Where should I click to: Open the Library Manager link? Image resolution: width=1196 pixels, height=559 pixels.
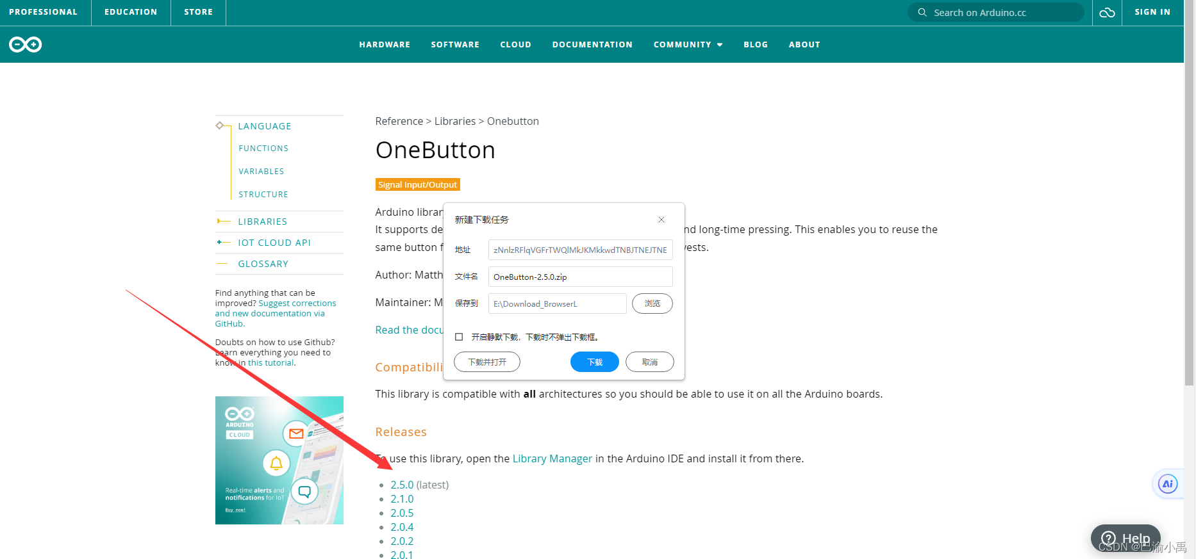coord(552,458)
